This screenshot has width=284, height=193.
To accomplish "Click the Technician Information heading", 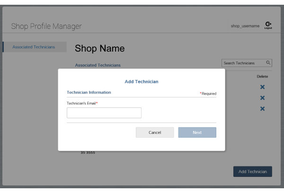I will [89, 92].
